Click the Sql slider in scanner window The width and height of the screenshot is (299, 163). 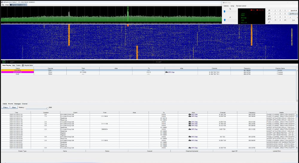[225, 11]
